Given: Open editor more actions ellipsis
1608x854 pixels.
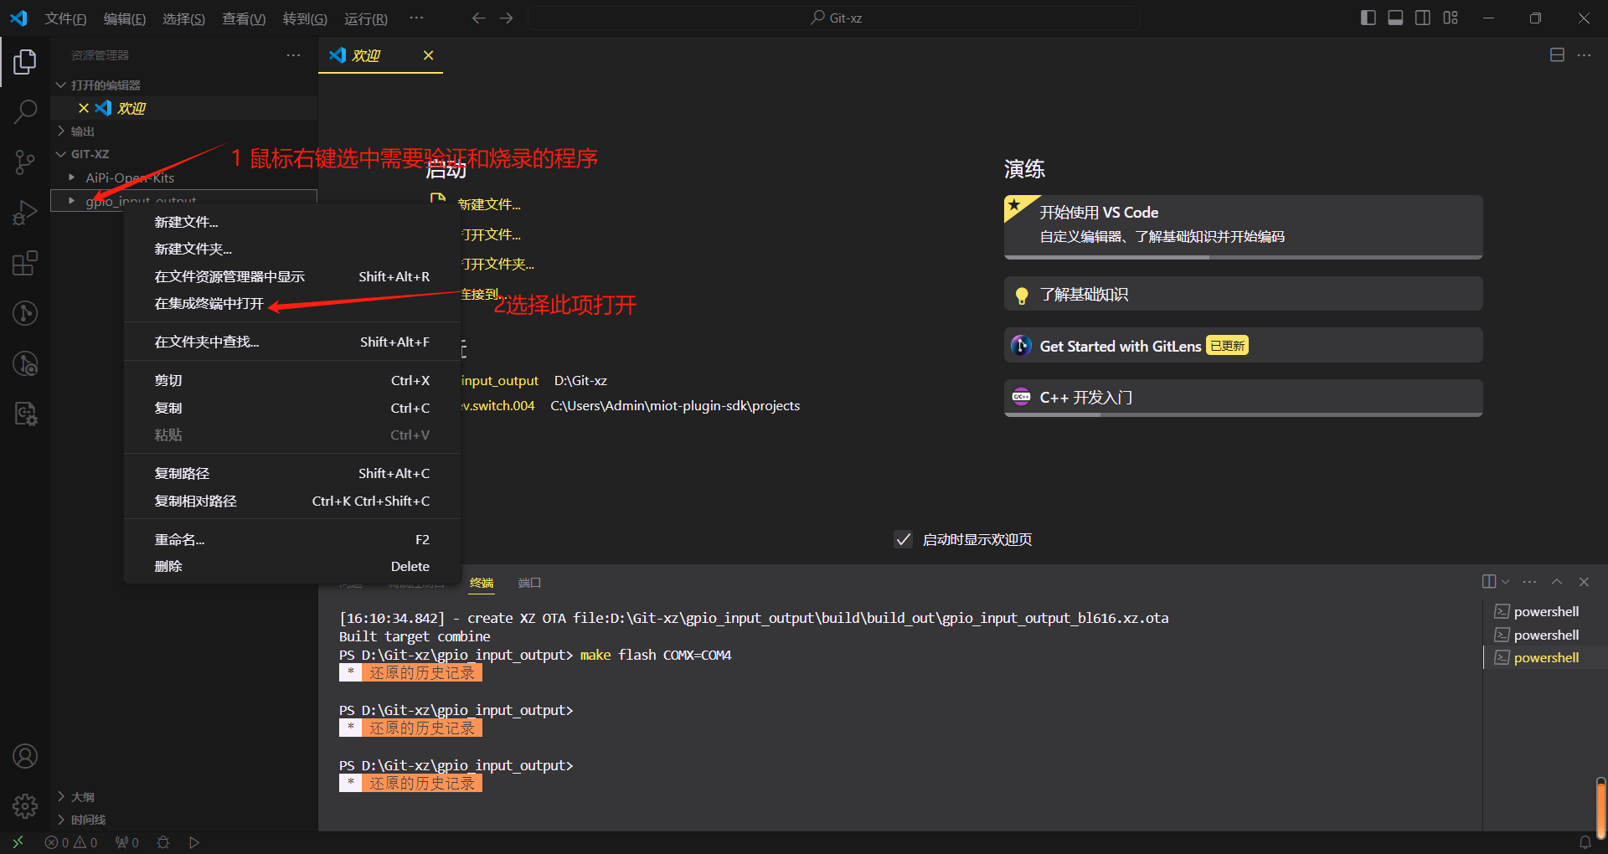Looking at the screenshot, I should click(x=1584, y=55).
